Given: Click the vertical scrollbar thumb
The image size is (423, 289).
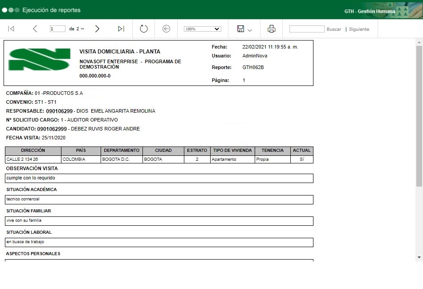Looking at the screenshot, I should [419, 116].
